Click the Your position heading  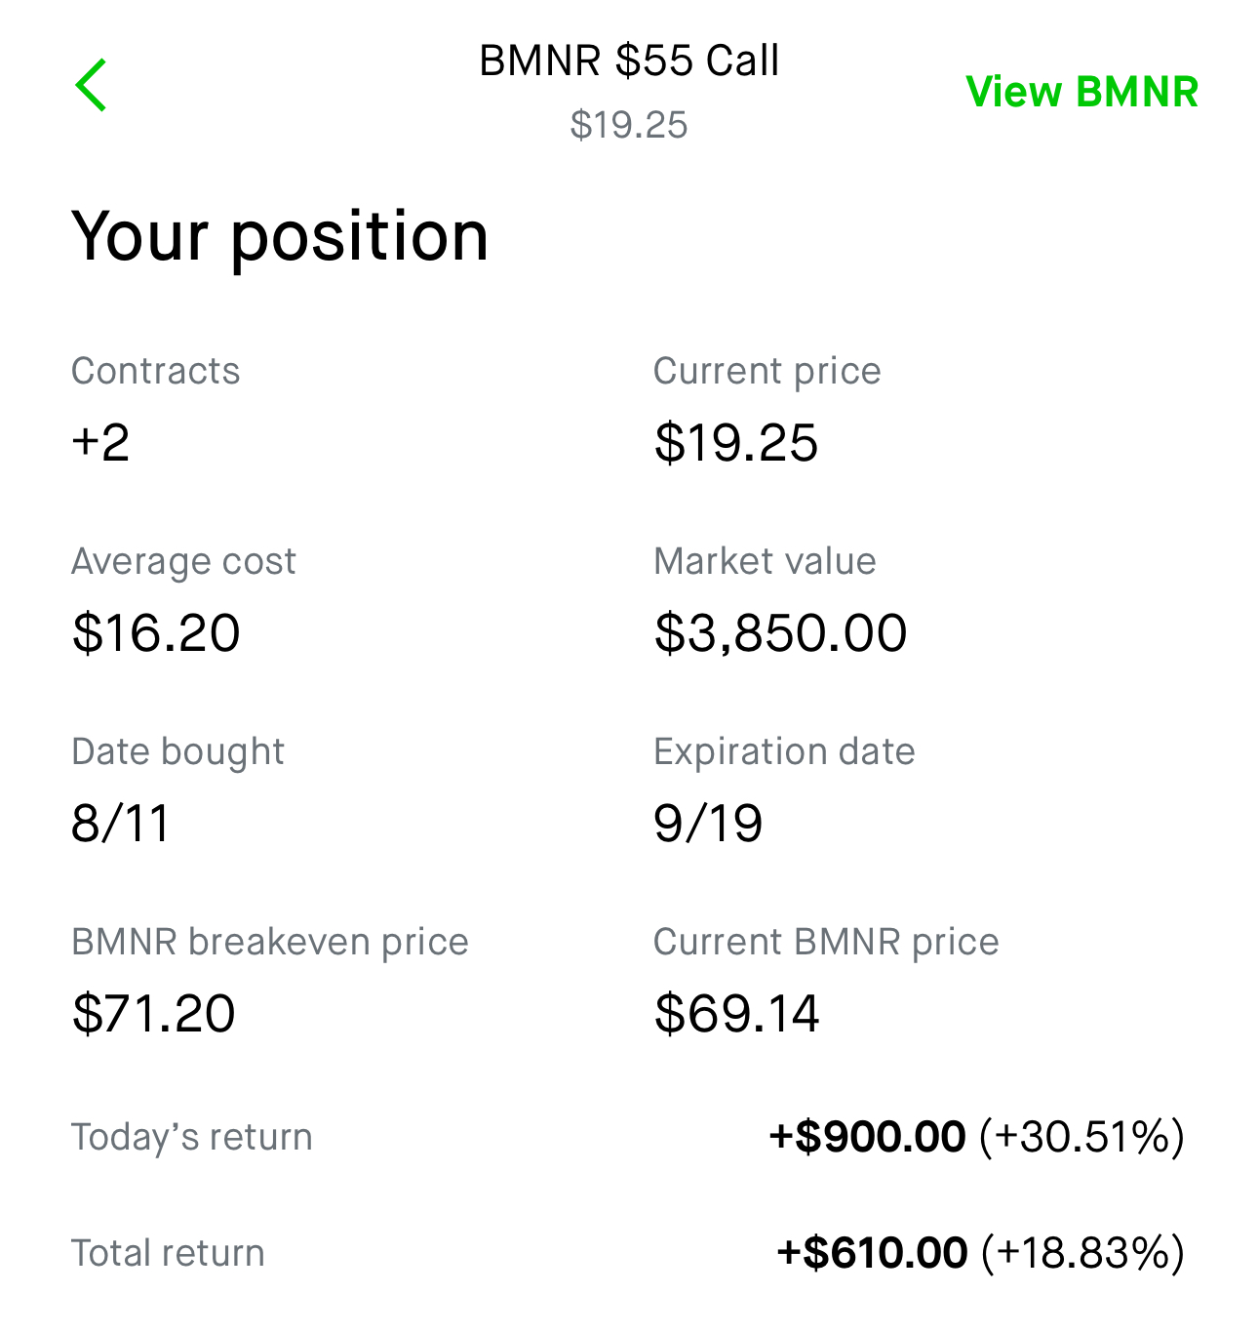280,237
